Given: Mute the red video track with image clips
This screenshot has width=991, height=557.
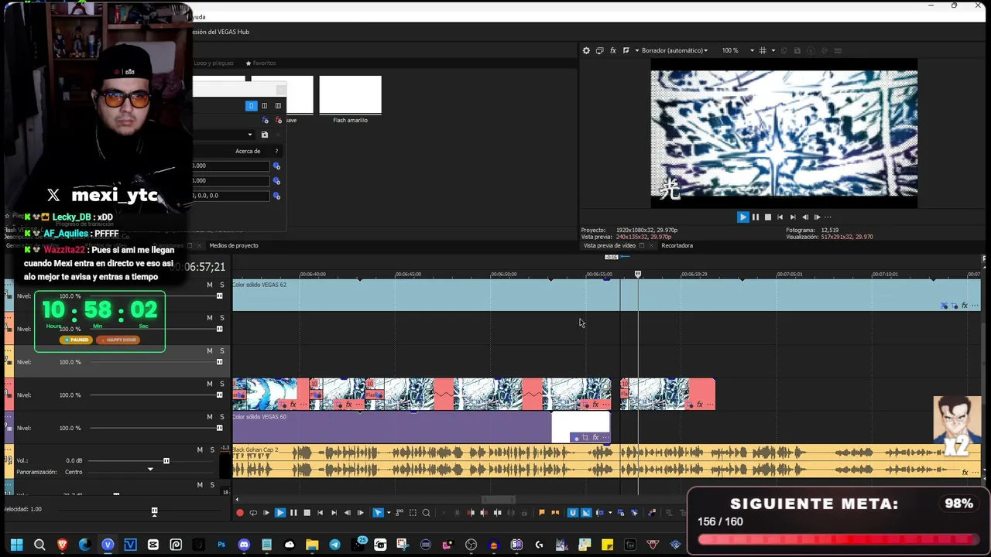Looking at the screenshot, I should pyautogui.click(x=209, y=384).
